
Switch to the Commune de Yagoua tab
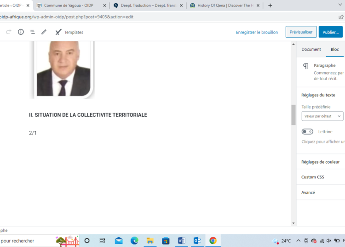click(69, 6)
